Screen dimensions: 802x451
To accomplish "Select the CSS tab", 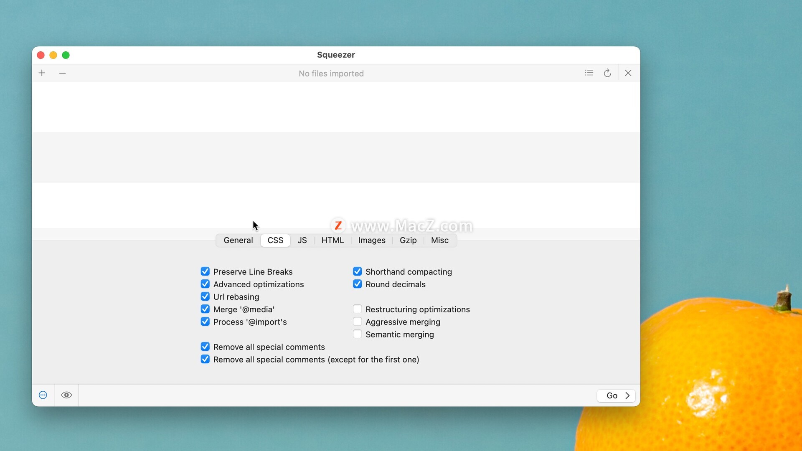I will (275, 241).
